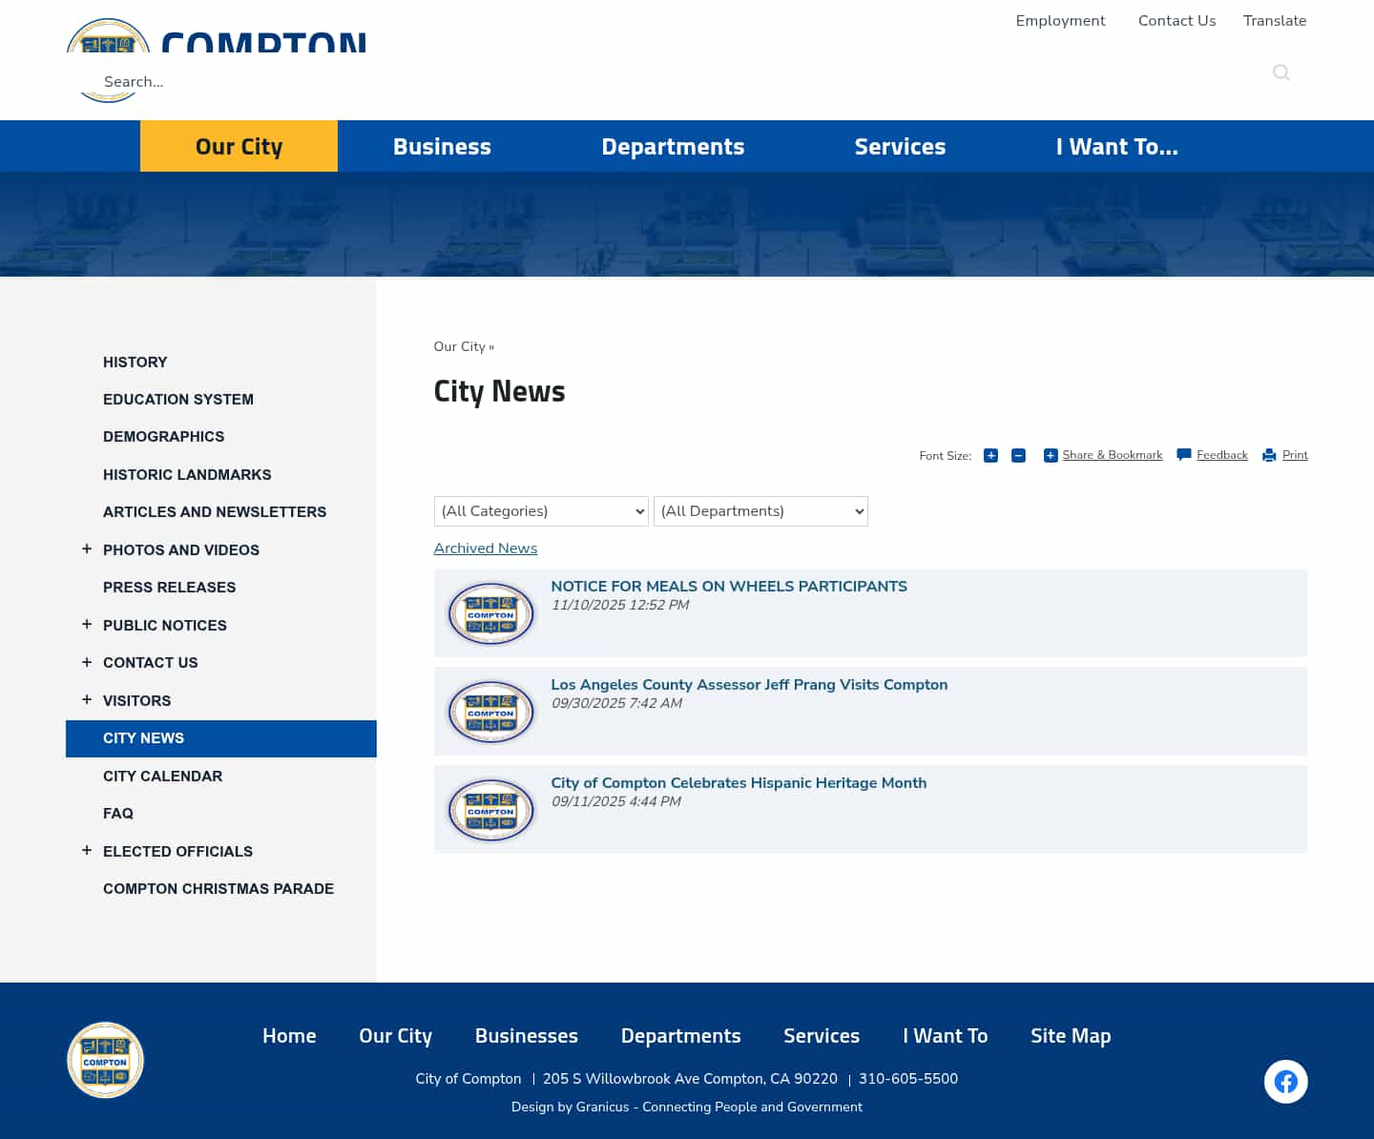Image resolution: width=1374 pixels, height=1139 pixels.
Task: Click the Facebook icon in the footer
Action: pos(1286,1081)
